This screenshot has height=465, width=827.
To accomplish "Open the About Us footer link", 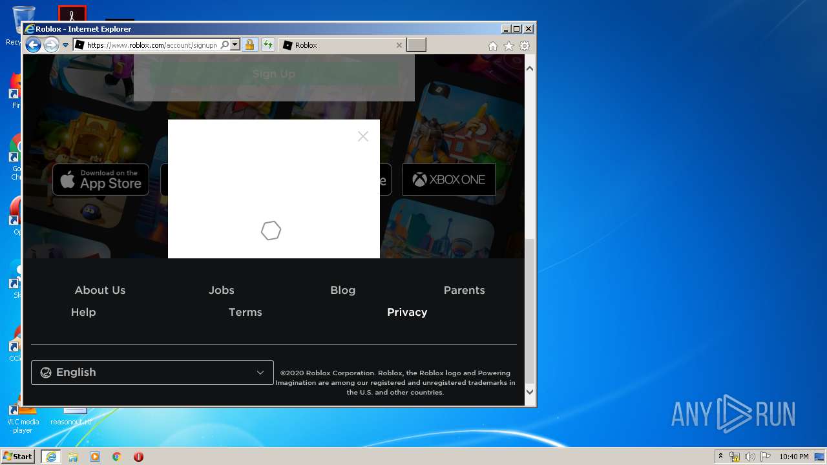I will (100, 290).
